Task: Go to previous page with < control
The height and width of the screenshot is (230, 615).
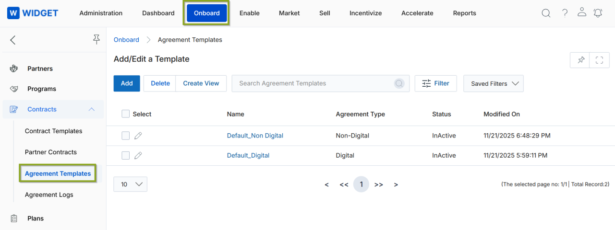Action: [x=326, y=184]
